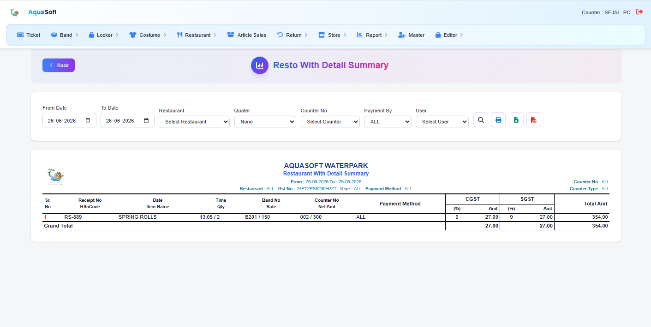Screen dimensions: 651x327
Task: Open the Report menu label
Action: [374, 35]
